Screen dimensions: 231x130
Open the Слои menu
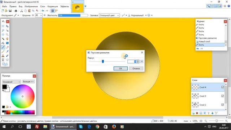[43, 6]
